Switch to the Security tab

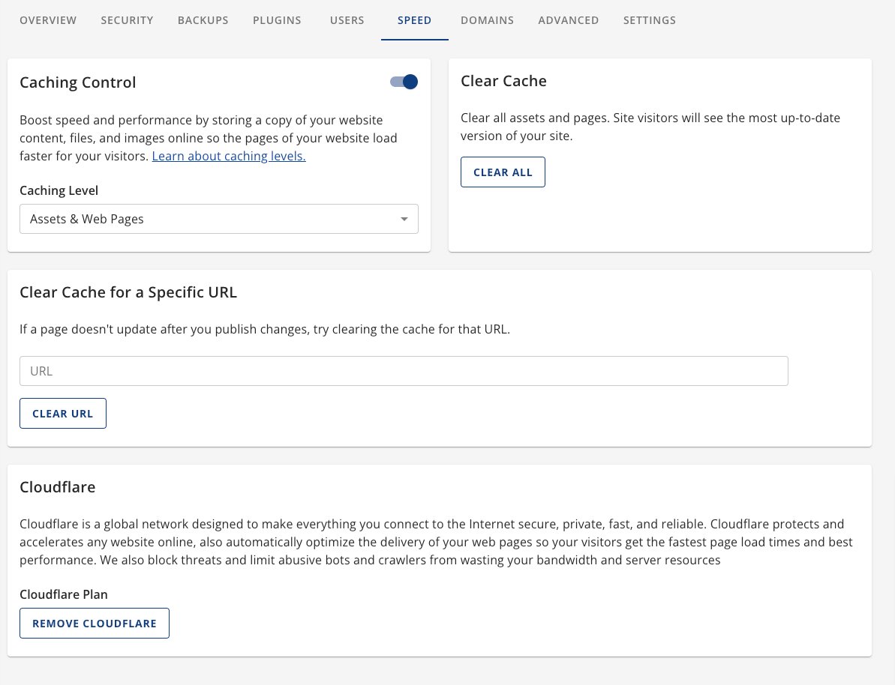pos(127,20)
